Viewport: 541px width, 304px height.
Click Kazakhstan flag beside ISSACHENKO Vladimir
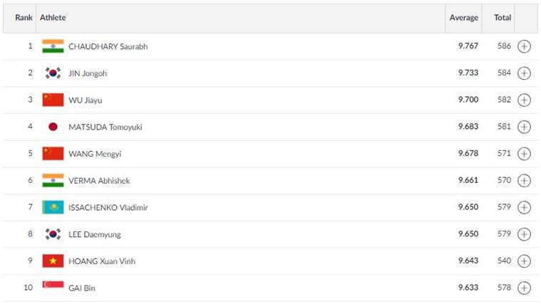coord(53,207)
